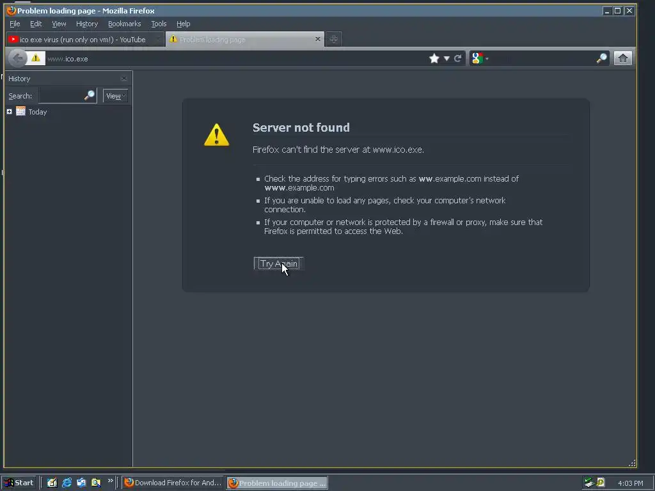Screen dimensions: 655x491
Task: Open the History menu
Action: (x=87, y=24)
